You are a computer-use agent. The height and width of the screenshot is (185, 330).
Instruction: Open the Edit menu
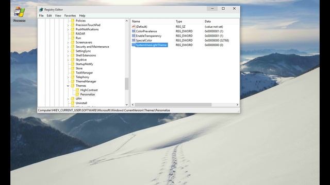point(49,15)
